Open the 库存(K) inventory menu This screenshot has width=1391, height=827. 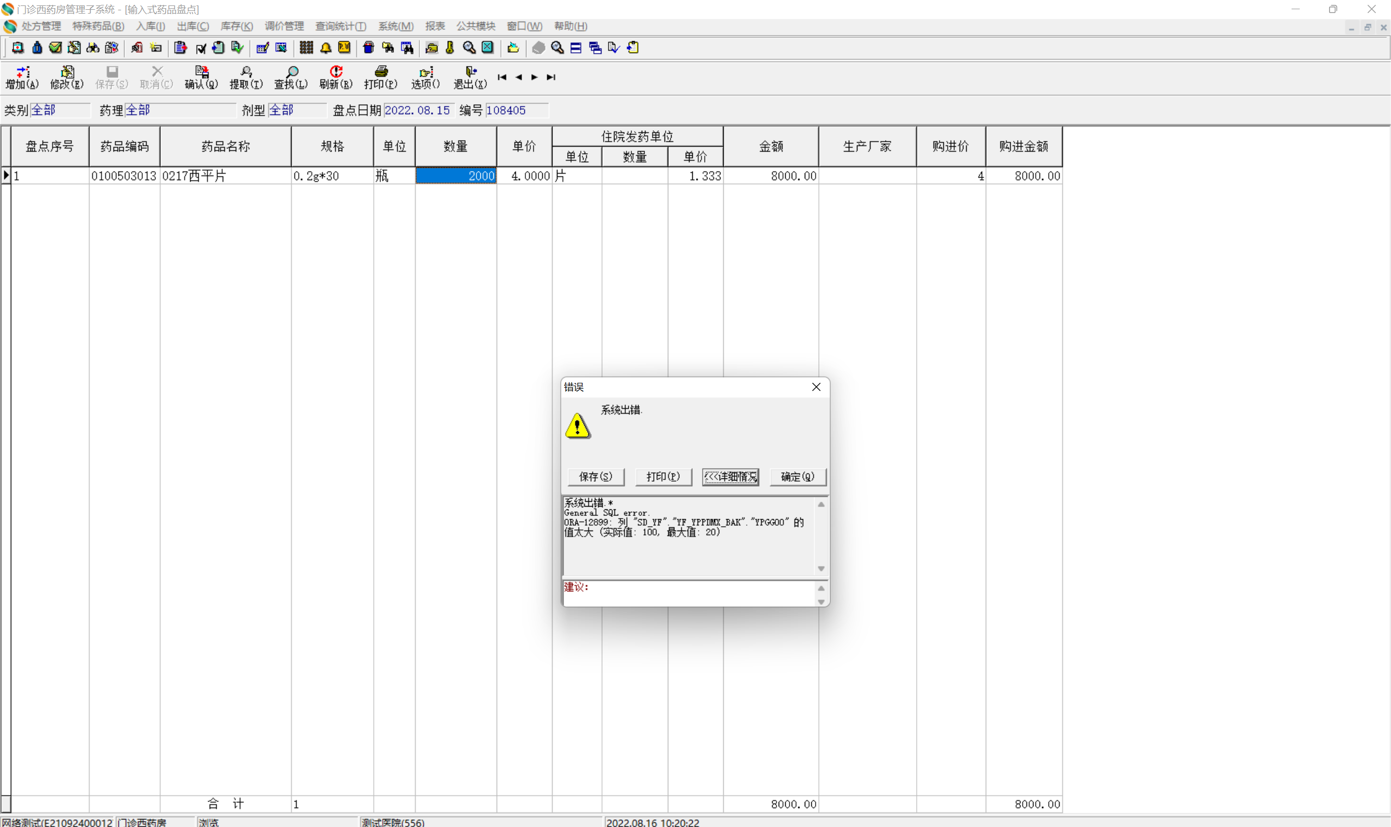(x=236, y=26)
